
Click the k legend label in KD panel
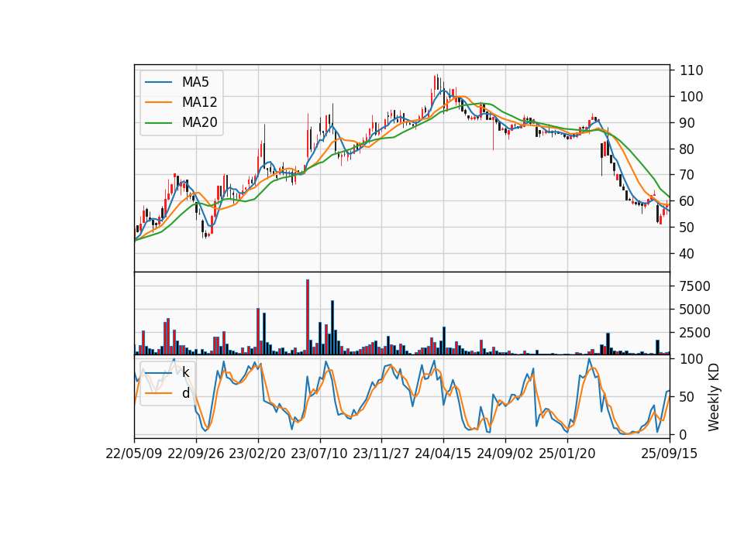(185, 372)
